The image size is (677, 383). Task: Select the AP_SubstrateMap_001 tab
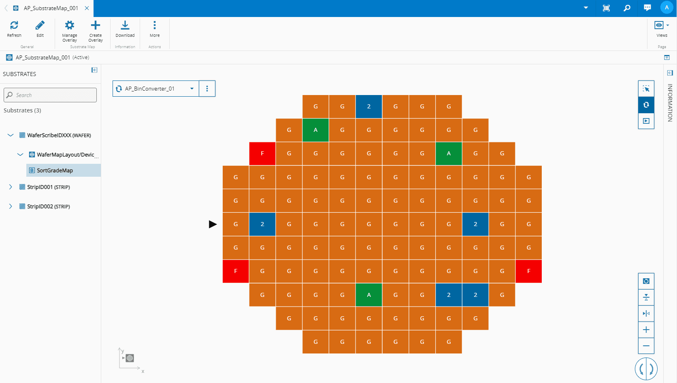[51, 8]
